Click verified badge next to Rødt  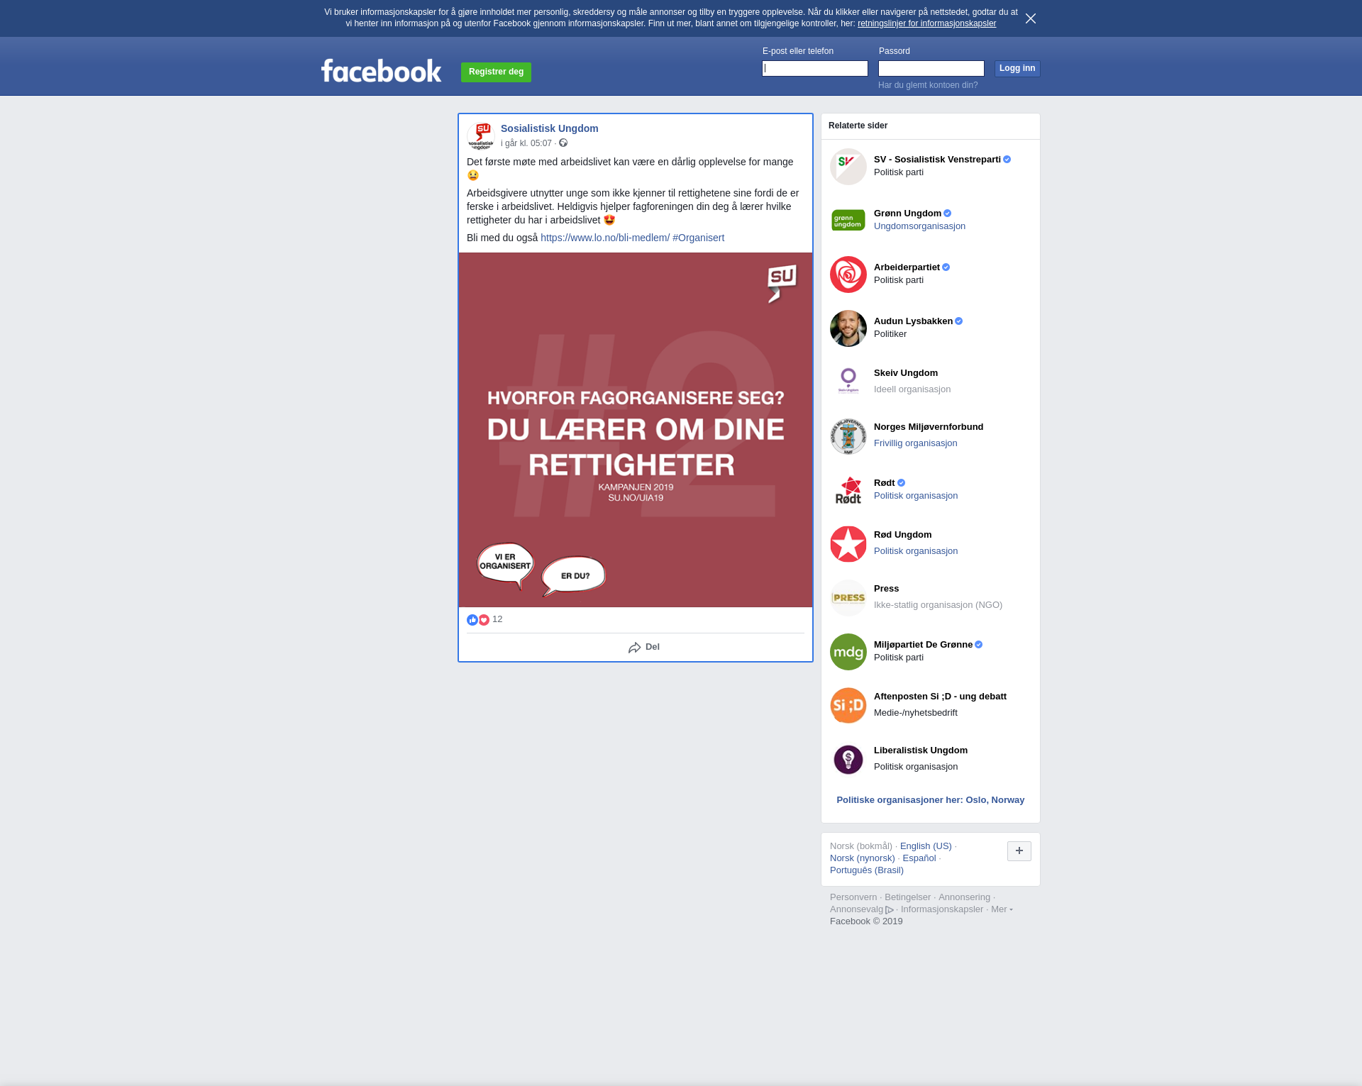tap(902, 483)
